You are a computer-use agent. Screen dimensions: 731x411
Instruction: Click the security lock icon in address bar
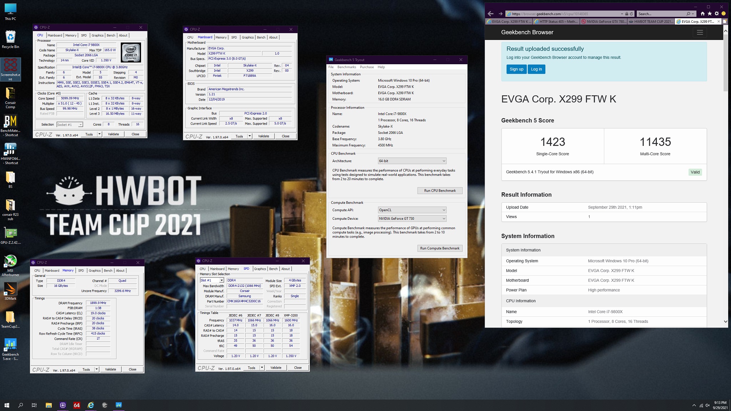626,14
